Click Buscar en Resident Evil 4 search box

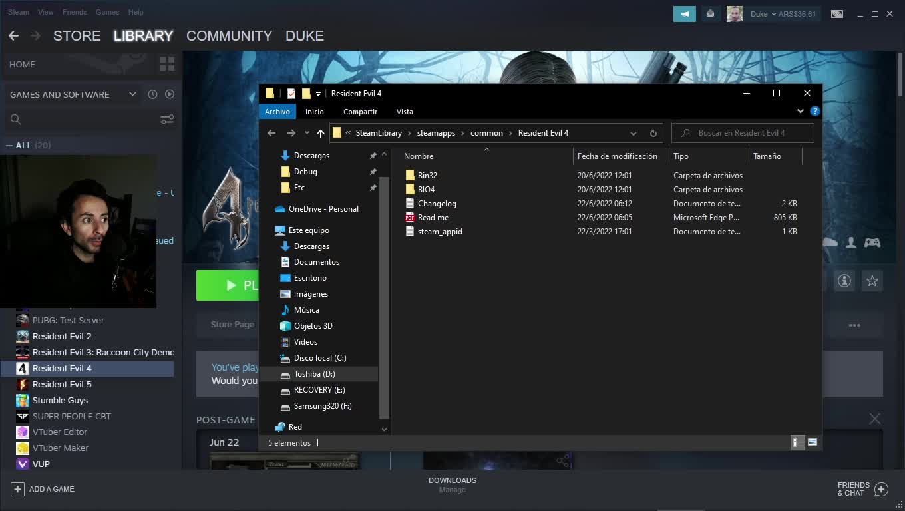coord(743,133)
